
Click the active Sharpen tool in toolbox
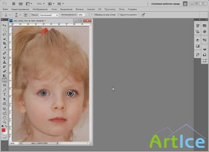pyautogui.click(x=5, y=80)
